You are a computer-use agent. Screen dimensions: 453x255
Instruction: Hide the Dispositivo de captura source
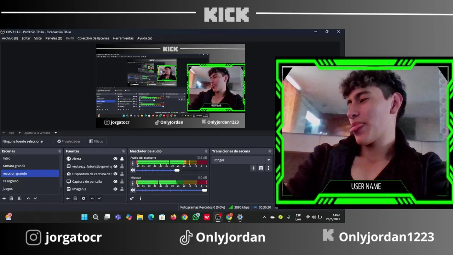[x=115, y=174]
